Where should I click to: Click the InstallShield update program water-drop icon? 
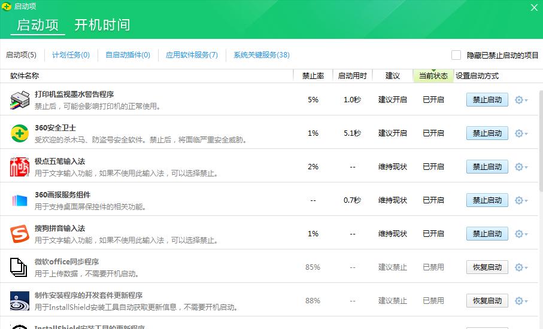20,301
